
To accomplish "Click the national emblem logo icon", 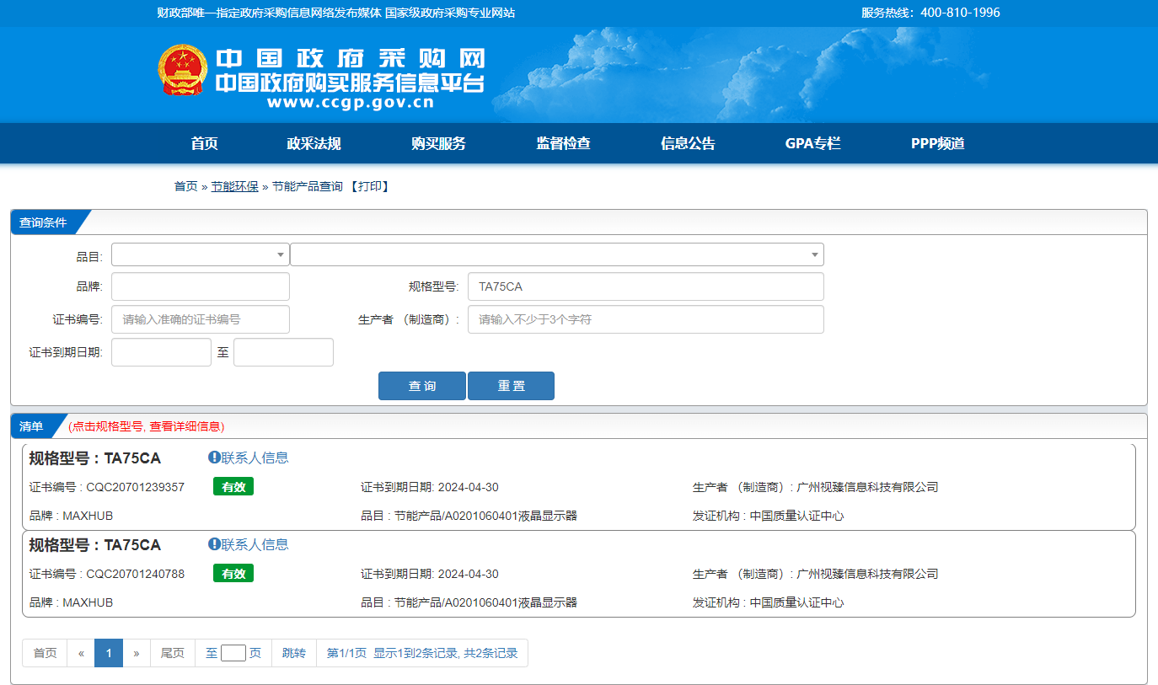I will point(182,70).
